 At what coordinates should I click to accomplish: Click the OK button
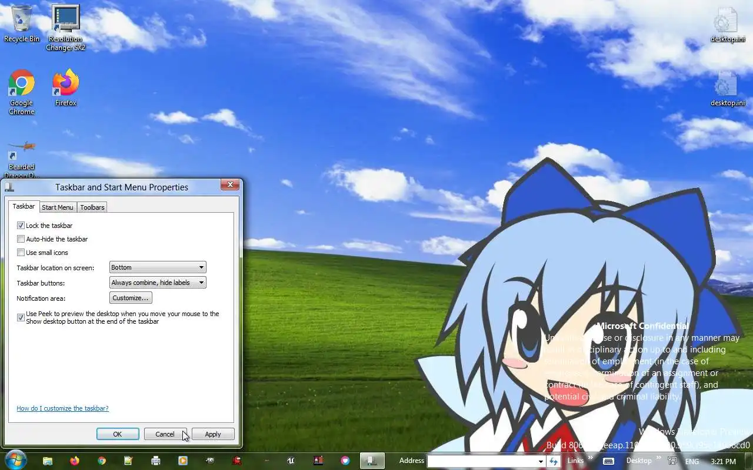pyautogui.click(x=118, y=434)
